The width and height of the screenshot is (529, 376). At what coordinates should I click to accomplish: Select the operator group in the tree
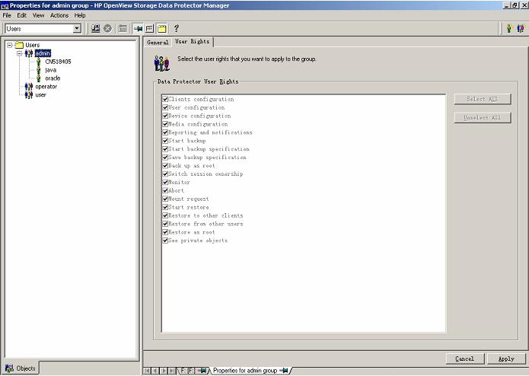[x=46, y=86]
